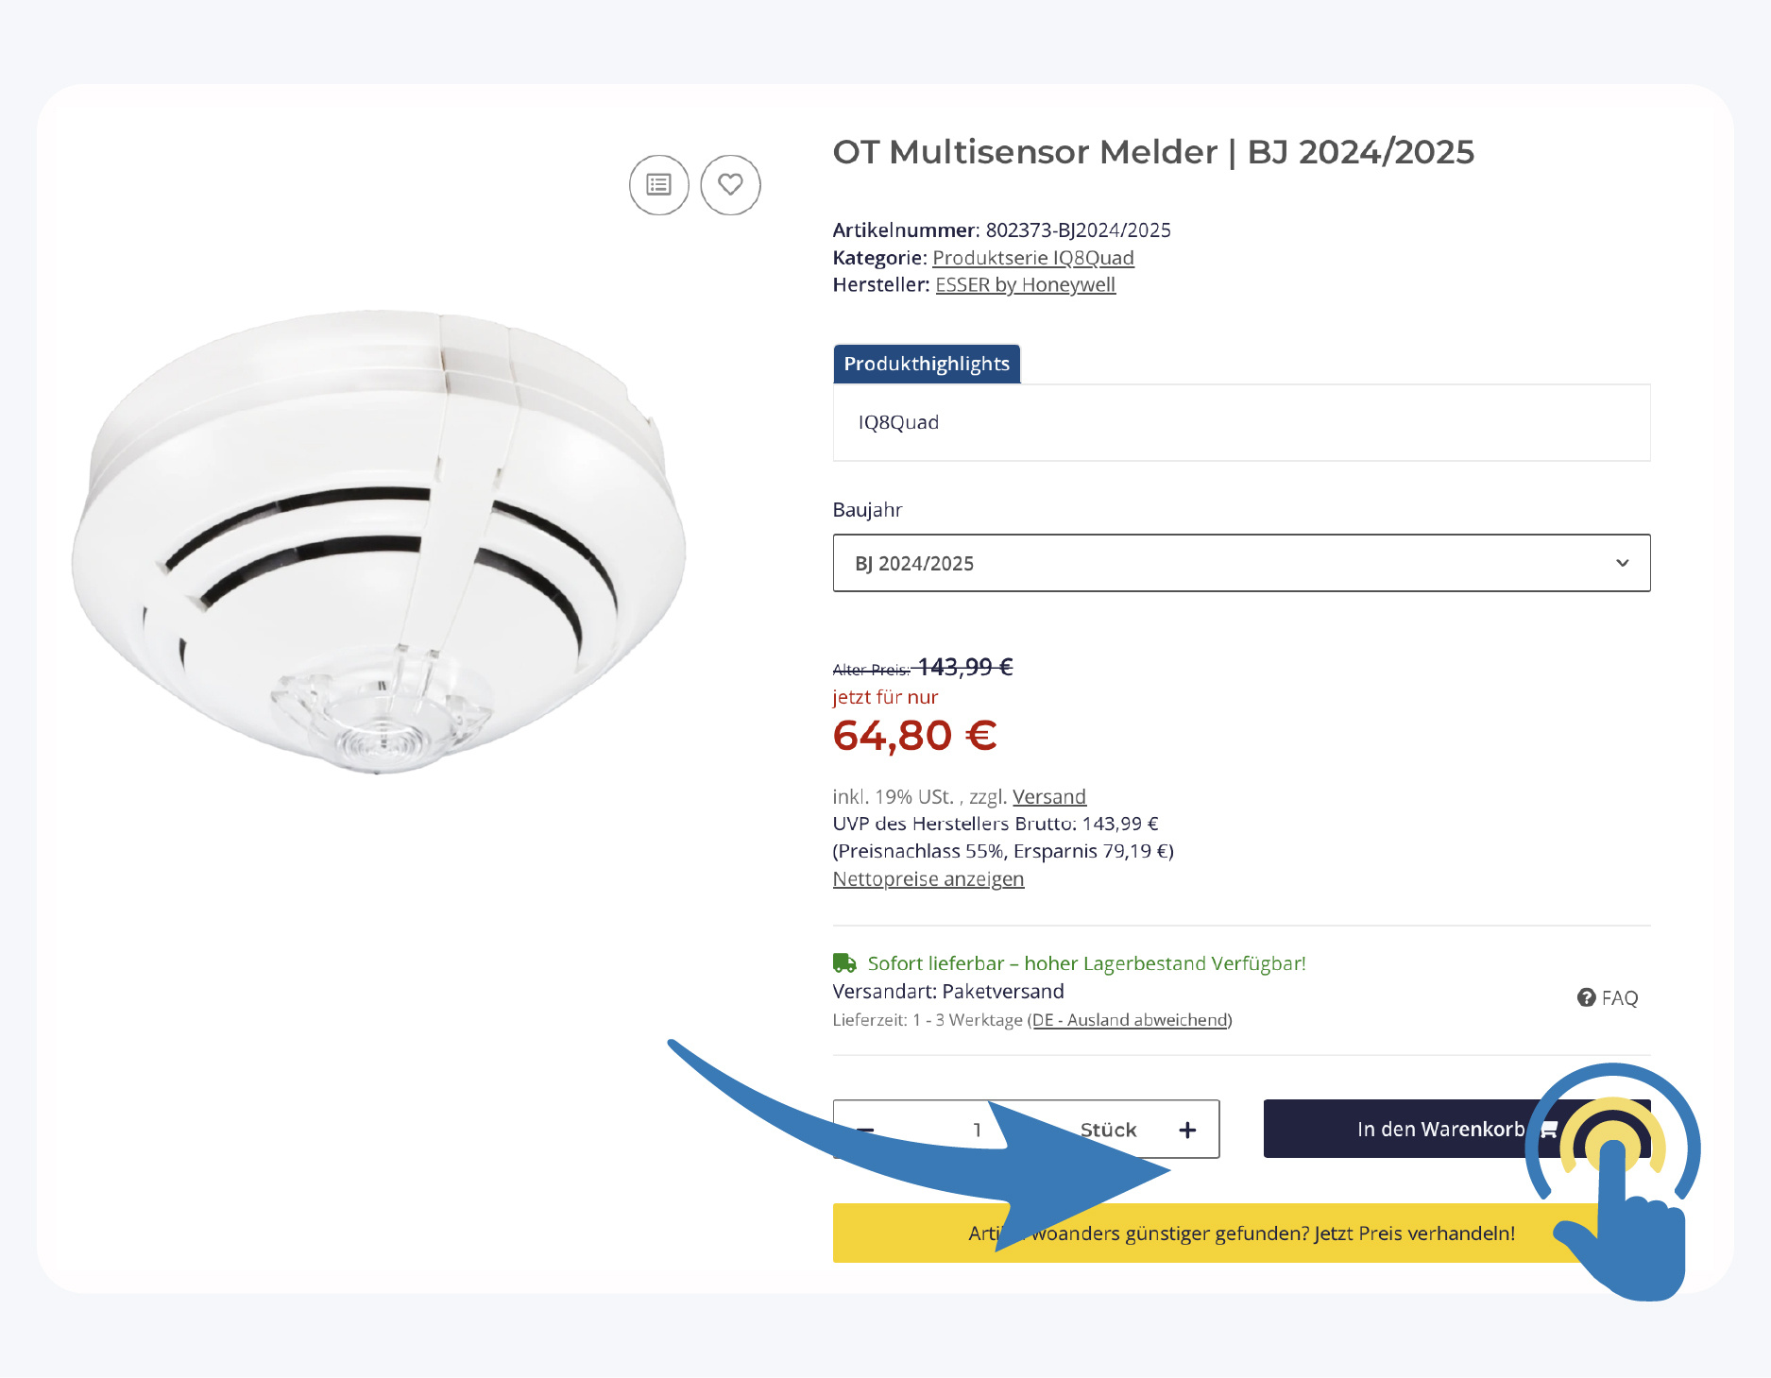Click the comparison list icon
Image resolution: width=1771 pixels, height=1378 pixels.
tap(658, 185)
